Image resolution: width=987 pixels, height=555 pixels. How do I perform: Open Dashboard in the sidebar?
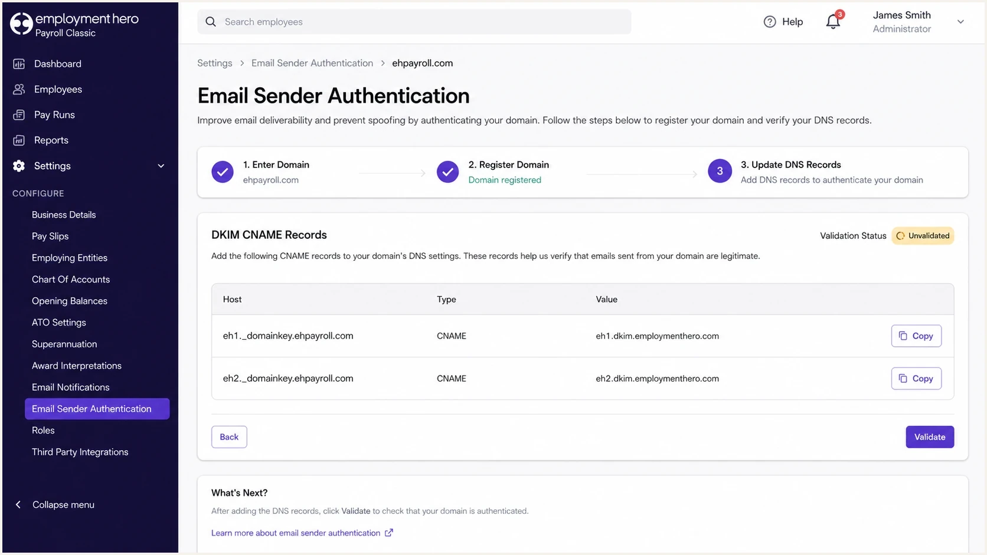coord(58,64)
